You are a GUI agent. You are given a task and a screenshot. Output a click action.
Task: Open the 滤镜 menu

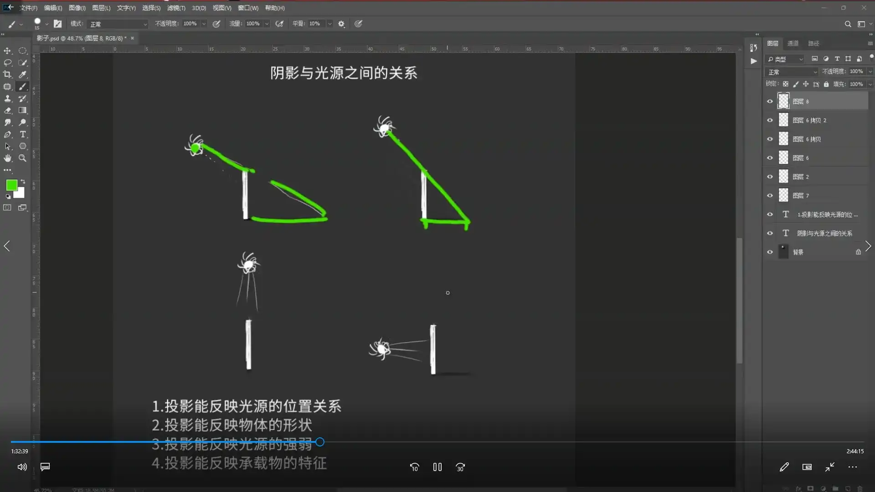coord(175,8)
